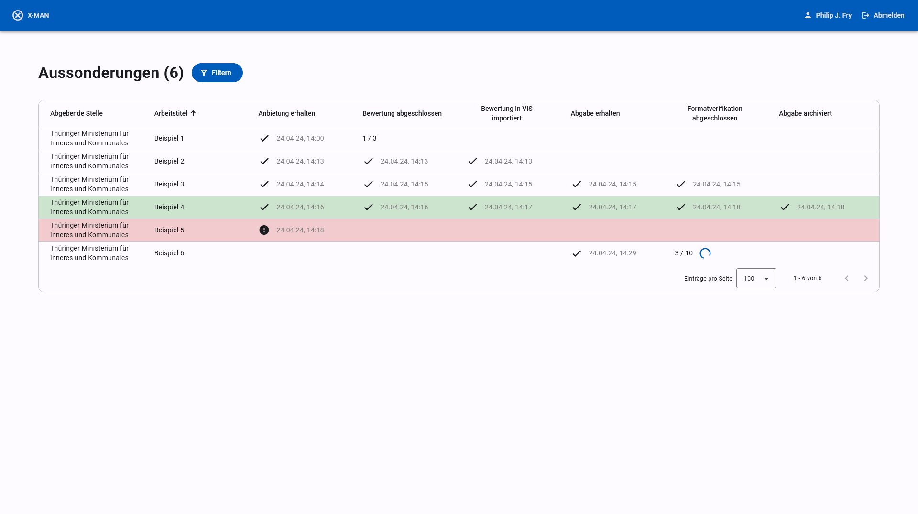The height and width of the screenshot is (514, 918).
Task: Open the Beispiel 1 row
Action: (459, 138)
